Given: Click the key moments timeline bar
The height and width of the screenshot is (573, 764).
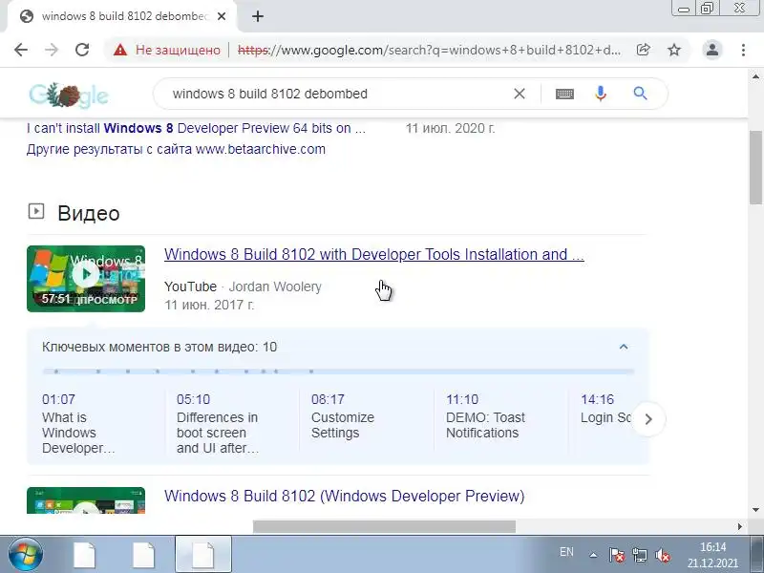Looking at the screenshot, I should tap(338, 371).
